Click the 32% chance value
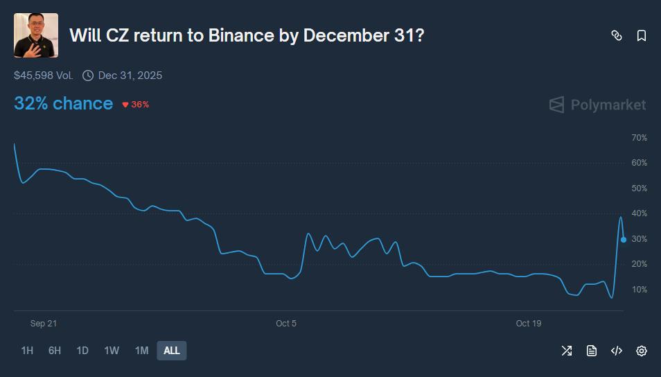This screenshot has width=661, height=377. click(63, 103)
